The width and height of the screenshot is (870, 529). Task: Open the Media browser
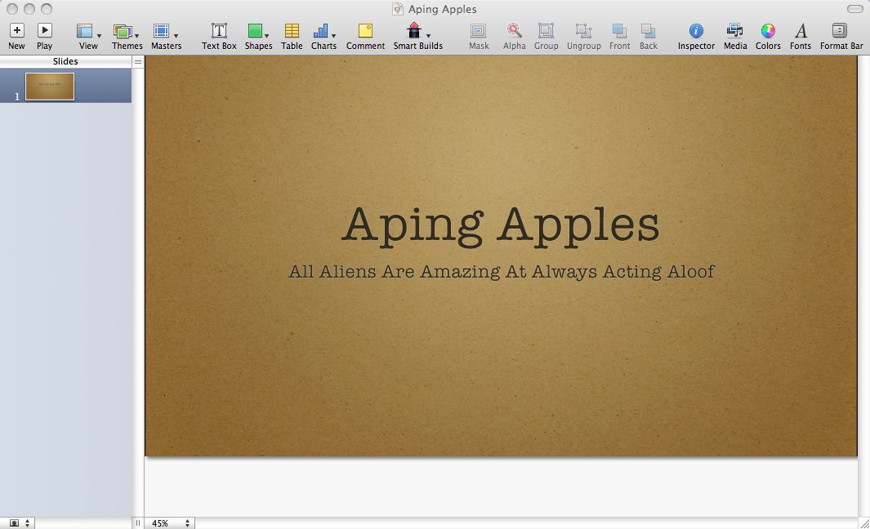tap(734, 33)
